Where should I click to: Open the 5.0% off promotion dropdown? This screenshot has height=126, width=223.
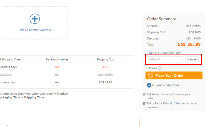click(165, 59)
